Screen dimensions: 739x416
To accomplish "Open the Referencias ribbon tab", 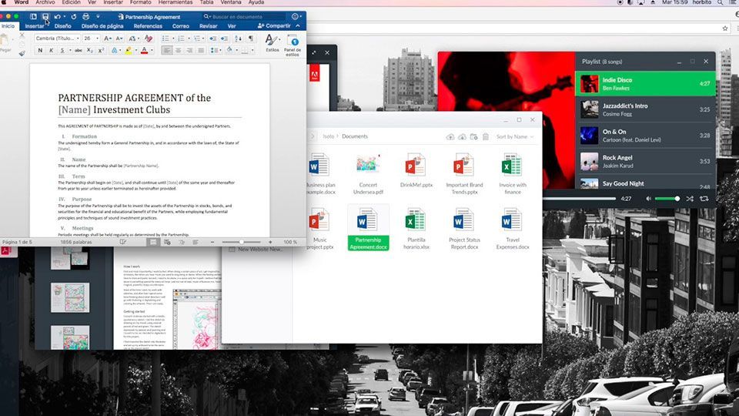I will tap(148, 26).
